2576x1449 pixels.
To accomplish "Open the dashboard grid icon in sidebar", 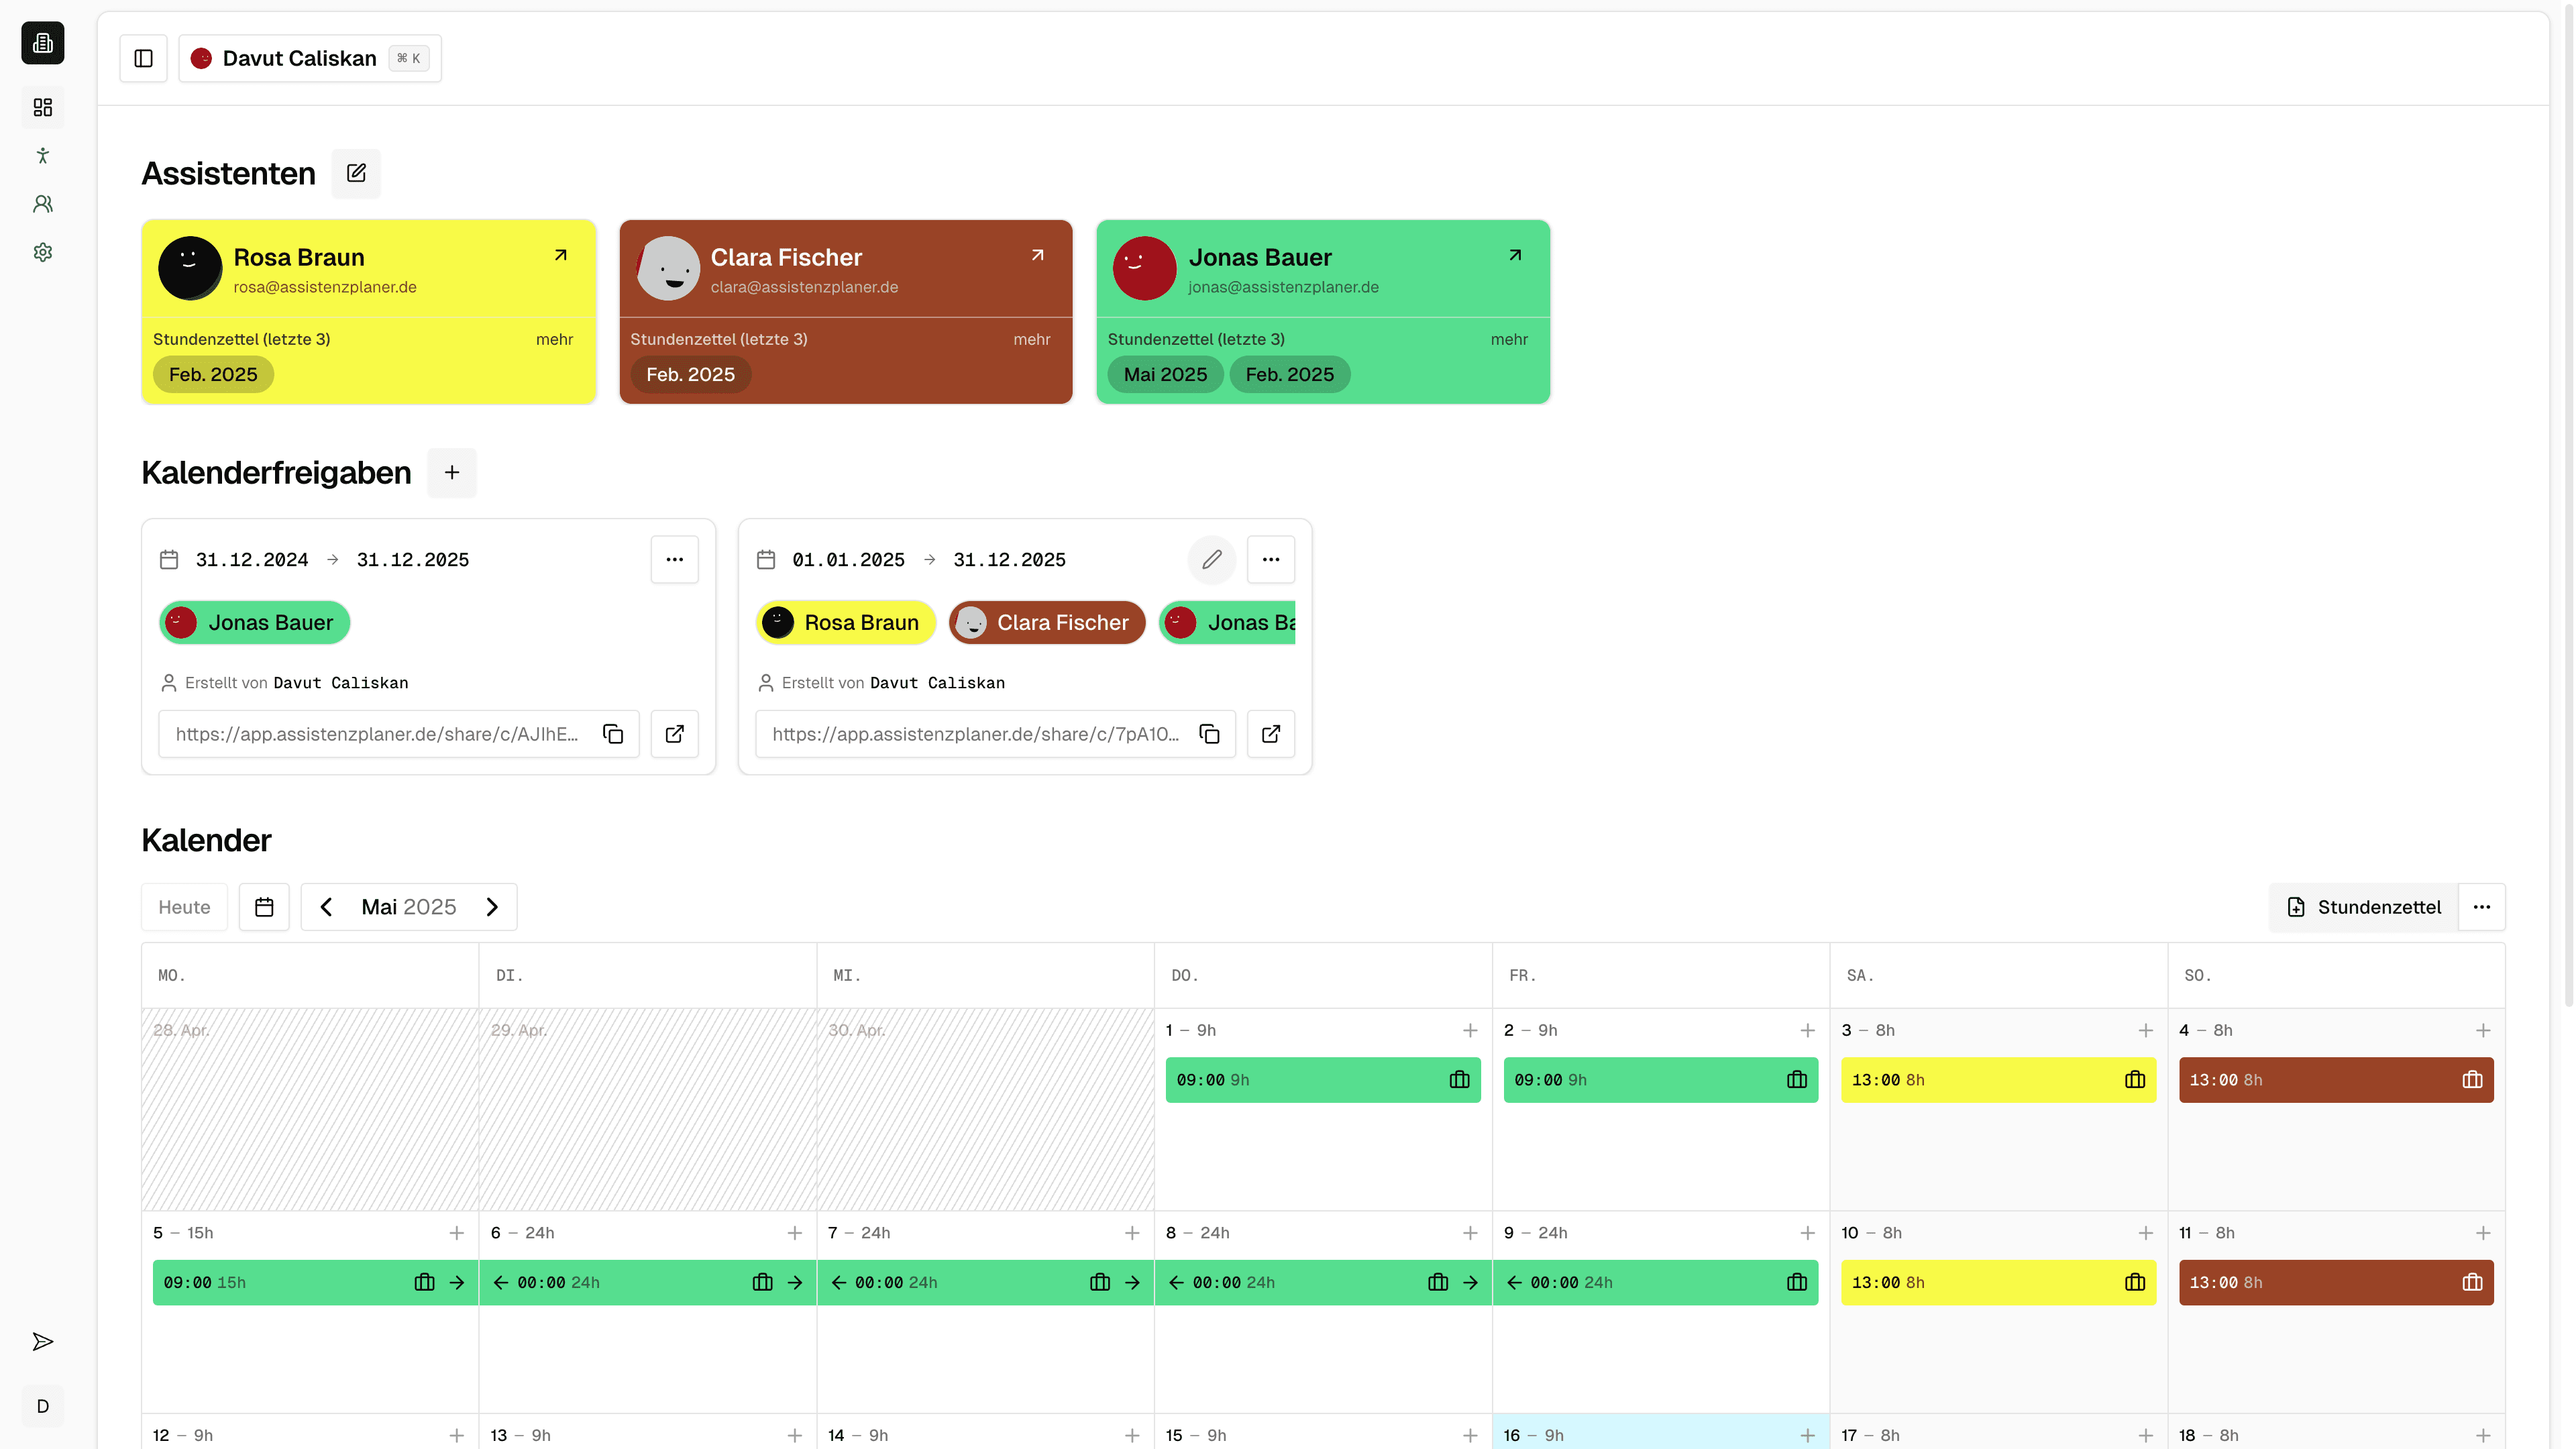I will [42, 107].
